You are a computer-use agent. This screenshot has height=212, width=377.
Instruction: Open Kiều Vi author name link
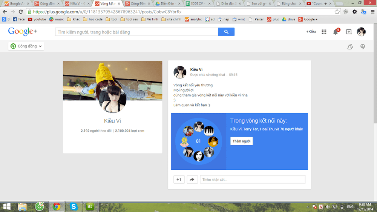(196, 69)
